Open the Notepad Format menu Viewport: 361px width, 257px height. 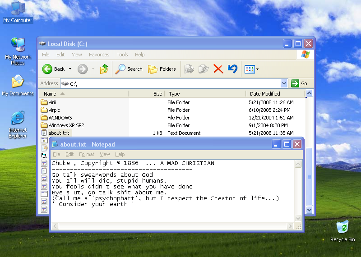87,154
